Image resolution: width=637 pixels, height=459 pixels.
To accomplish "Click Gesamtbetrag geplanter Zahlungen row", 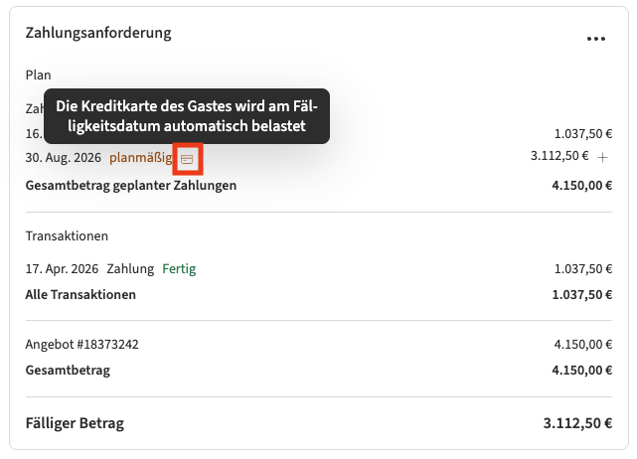I will click(130, 185).
